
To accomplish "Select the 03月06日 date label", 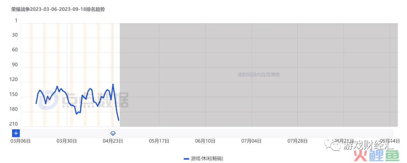I will (x=21, y=141).
